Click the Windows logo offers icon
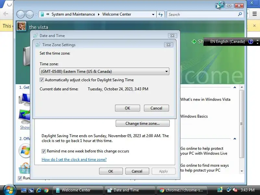This screenshot has width=260, height=195. (25, 150)
